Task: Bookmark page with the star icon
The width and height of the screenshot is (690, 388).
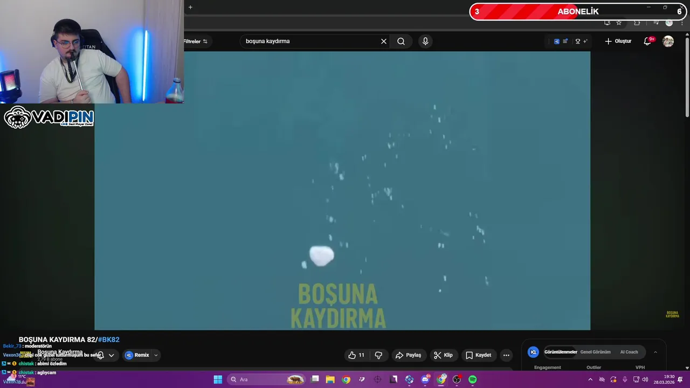Action: pyautogui.click(x=619, y=23)
